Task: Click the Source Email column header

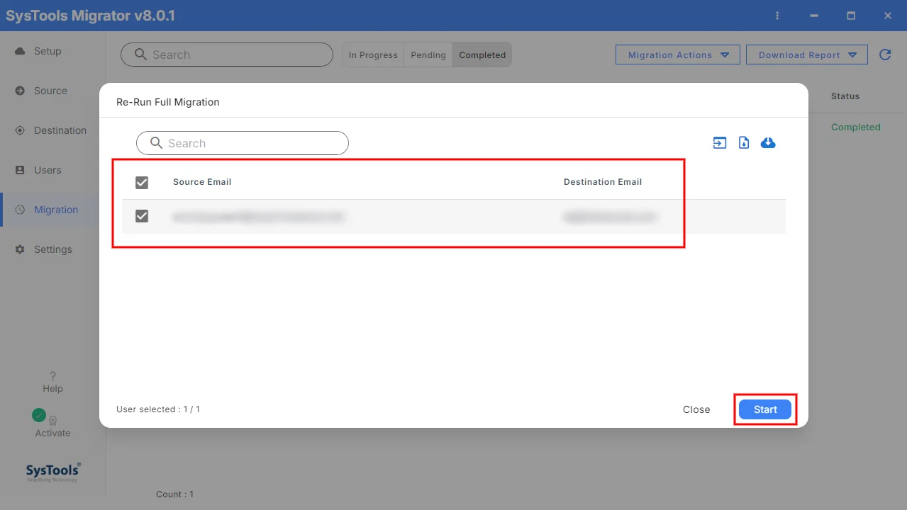Action: tap(202, 182)
